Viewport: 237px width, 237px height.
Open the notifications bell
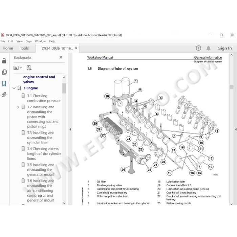[209, 48]
